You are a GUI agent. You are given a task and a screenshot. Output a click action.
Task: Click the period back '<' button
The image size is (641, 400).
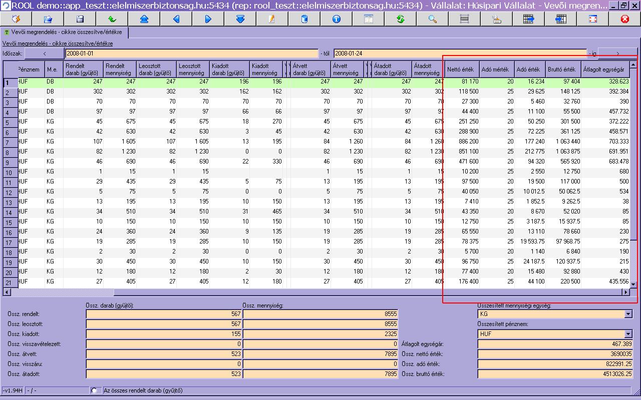[x=45, y=53]
